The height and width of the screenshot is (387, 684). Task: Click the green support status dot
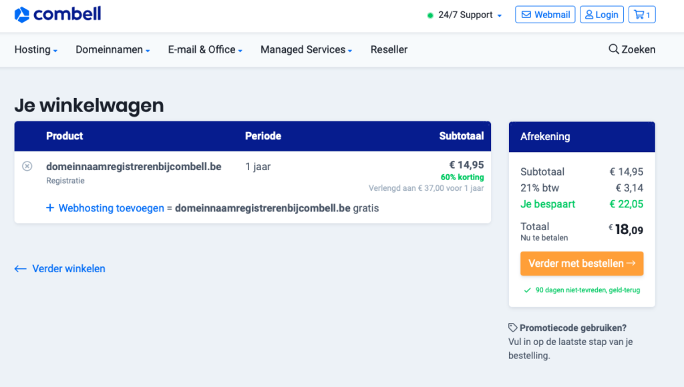pyautogui.click(x=430, y=15)
